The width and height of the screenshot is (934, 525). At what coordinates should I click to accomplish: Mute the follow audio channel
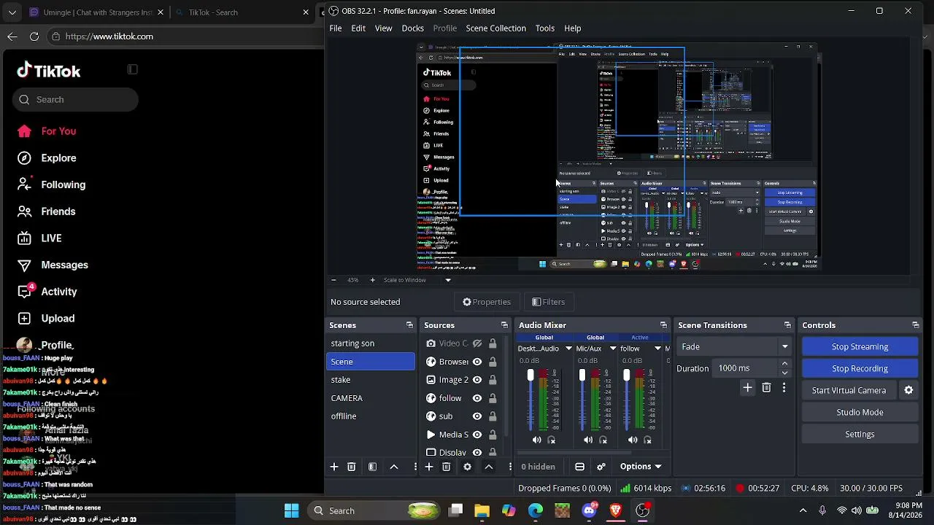pos(633,440)
